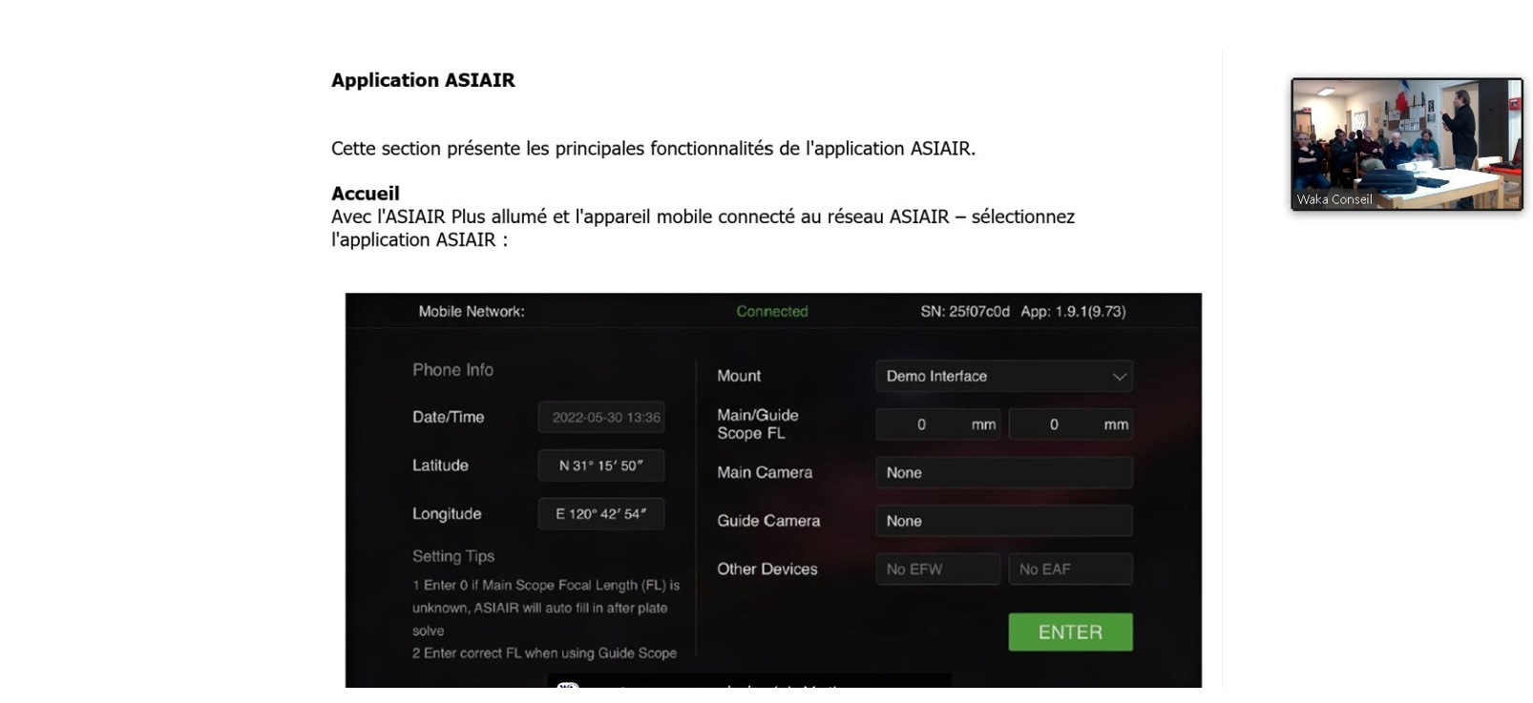Open the Waka Conseil webcam video thumbnail
Screen dimensions: 1533x703
pyautogui.click(x=1407, y=144)
